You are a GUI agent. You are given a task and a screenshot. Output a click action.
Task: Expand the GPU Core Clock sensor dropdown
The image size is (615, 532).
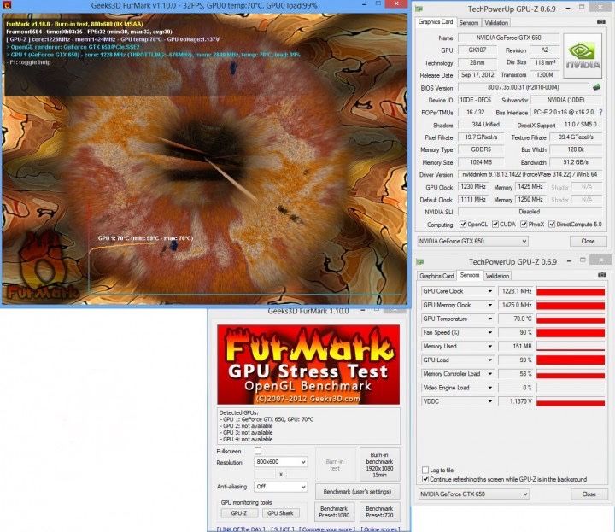(490, 291)
